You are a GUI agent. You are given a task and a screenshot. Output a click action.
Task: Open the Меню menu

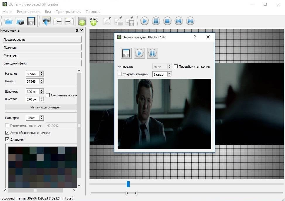[7, 12]
